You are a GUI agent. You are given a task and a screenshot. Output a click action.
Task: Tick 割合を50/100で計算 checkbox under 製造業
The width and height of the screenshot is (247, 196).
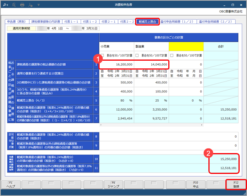(x=137, y=55)
